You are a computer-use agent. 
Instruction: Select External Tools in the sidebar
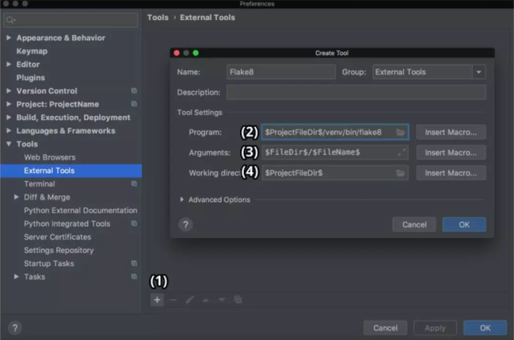pos(71,171)
